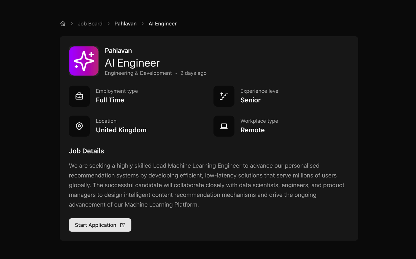Image resolution: width=416 pixels, height=259 pixels.
Task: Click the Start Application button
Action: tap(100, 225)
